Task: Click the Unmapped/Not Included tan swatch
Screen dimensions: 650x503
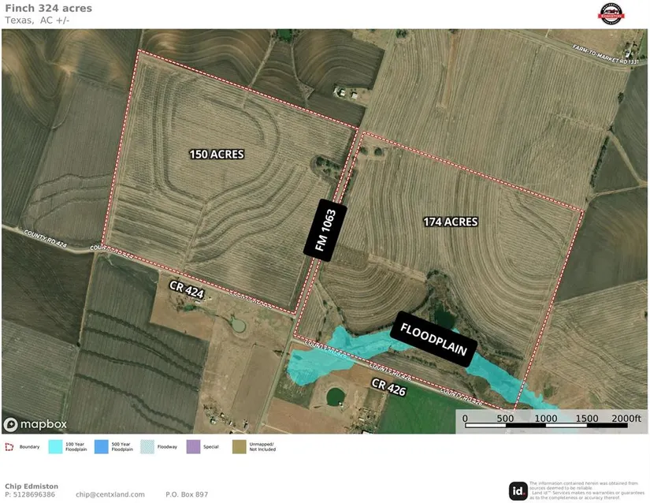Action: (x=240, y=447)
